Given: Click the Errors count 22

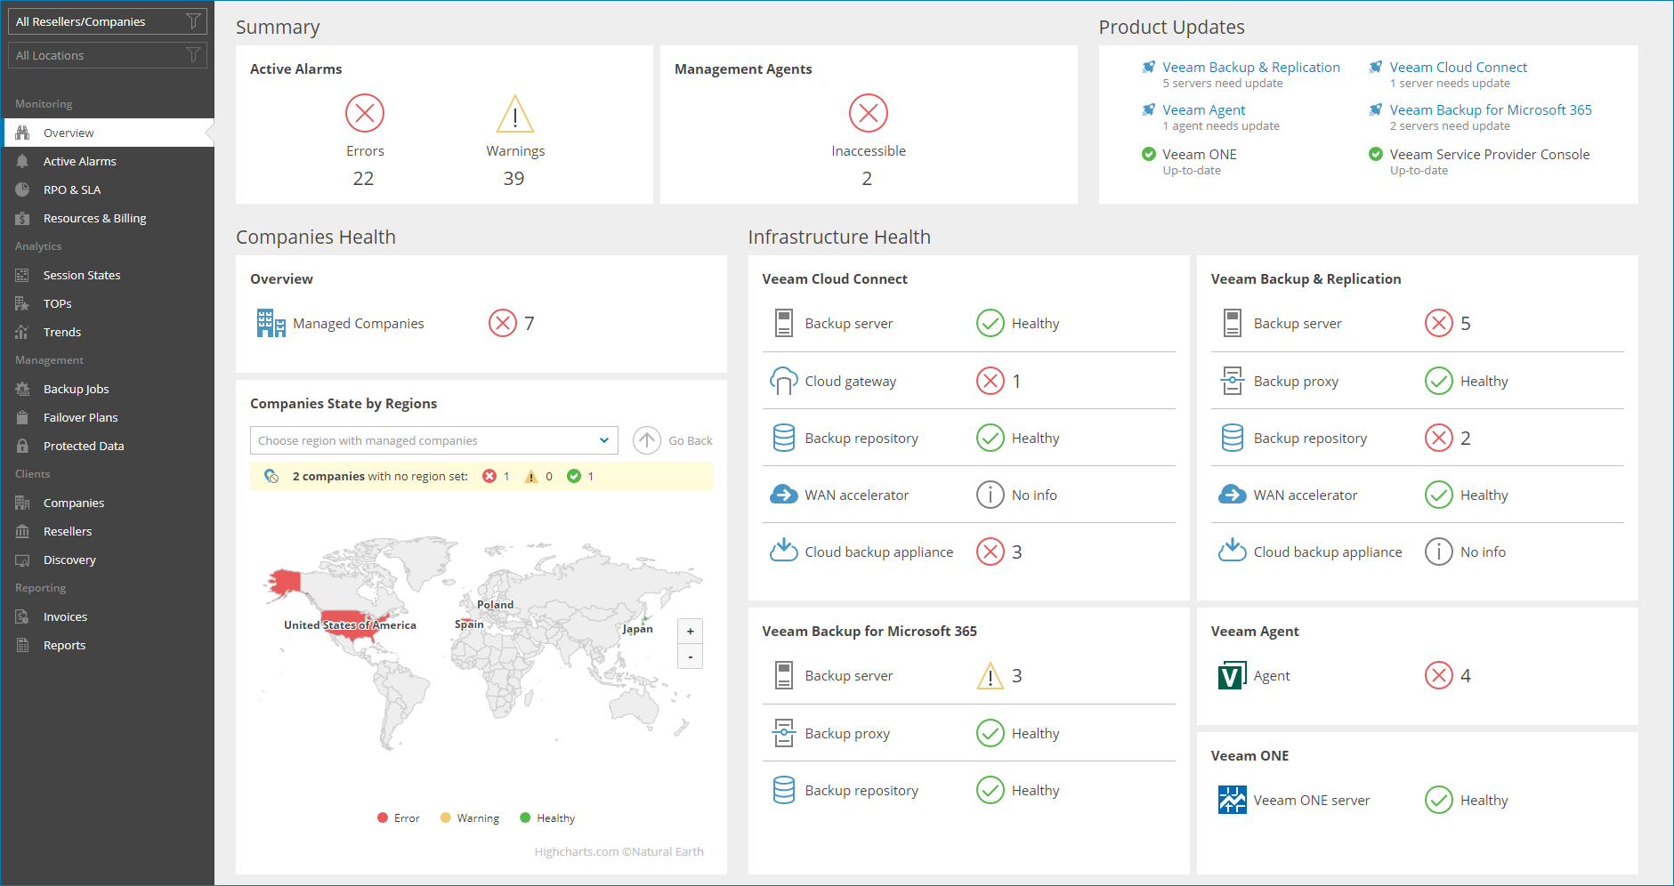Looking at the screenshot, I should click(x=363, y=179).
